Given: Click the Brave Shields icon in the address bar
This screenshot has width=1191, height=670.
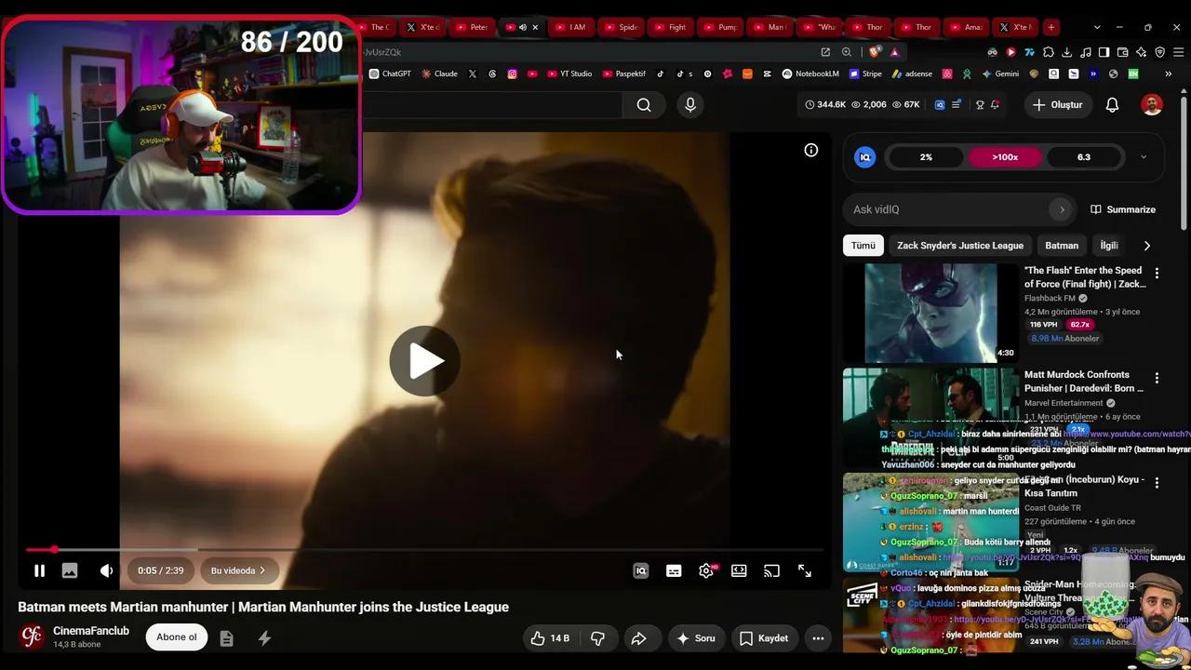Looking at the screenshot, I should [874, 52].
